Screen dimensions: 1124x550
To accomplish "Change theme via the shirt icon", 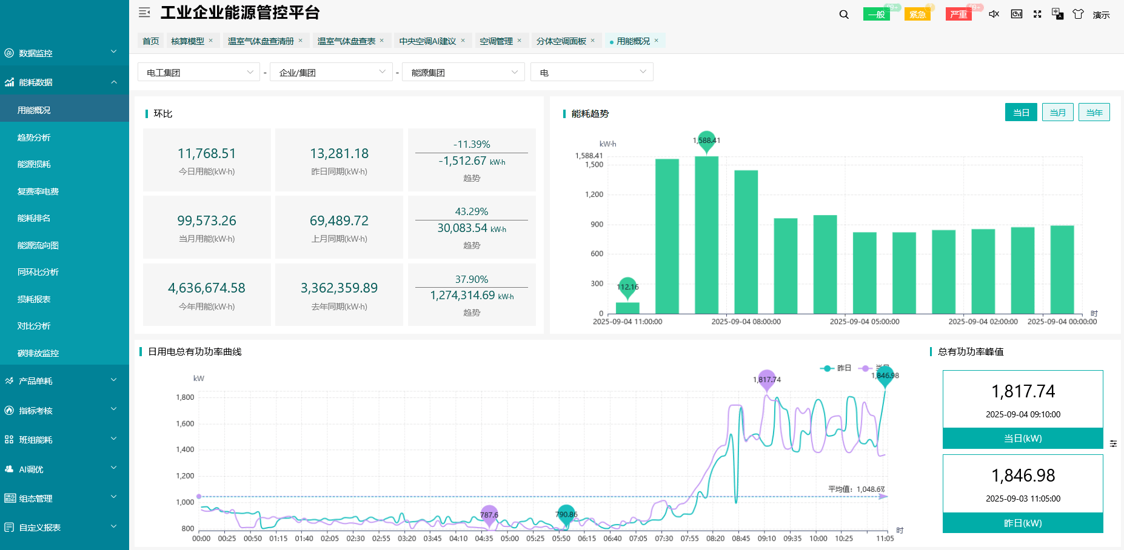I will [1079, 13].
